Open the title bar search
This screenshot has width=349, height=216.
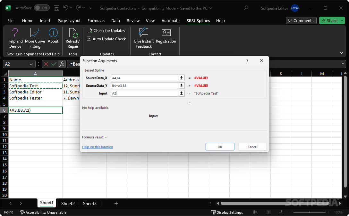pyautogui.click(x=246, y=8)
